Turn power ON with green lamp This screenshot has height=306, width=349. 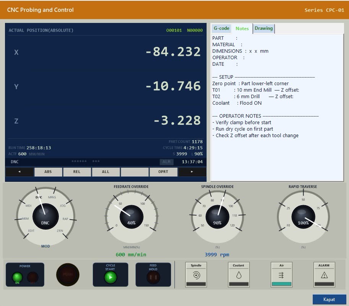(x=17, y=277)
